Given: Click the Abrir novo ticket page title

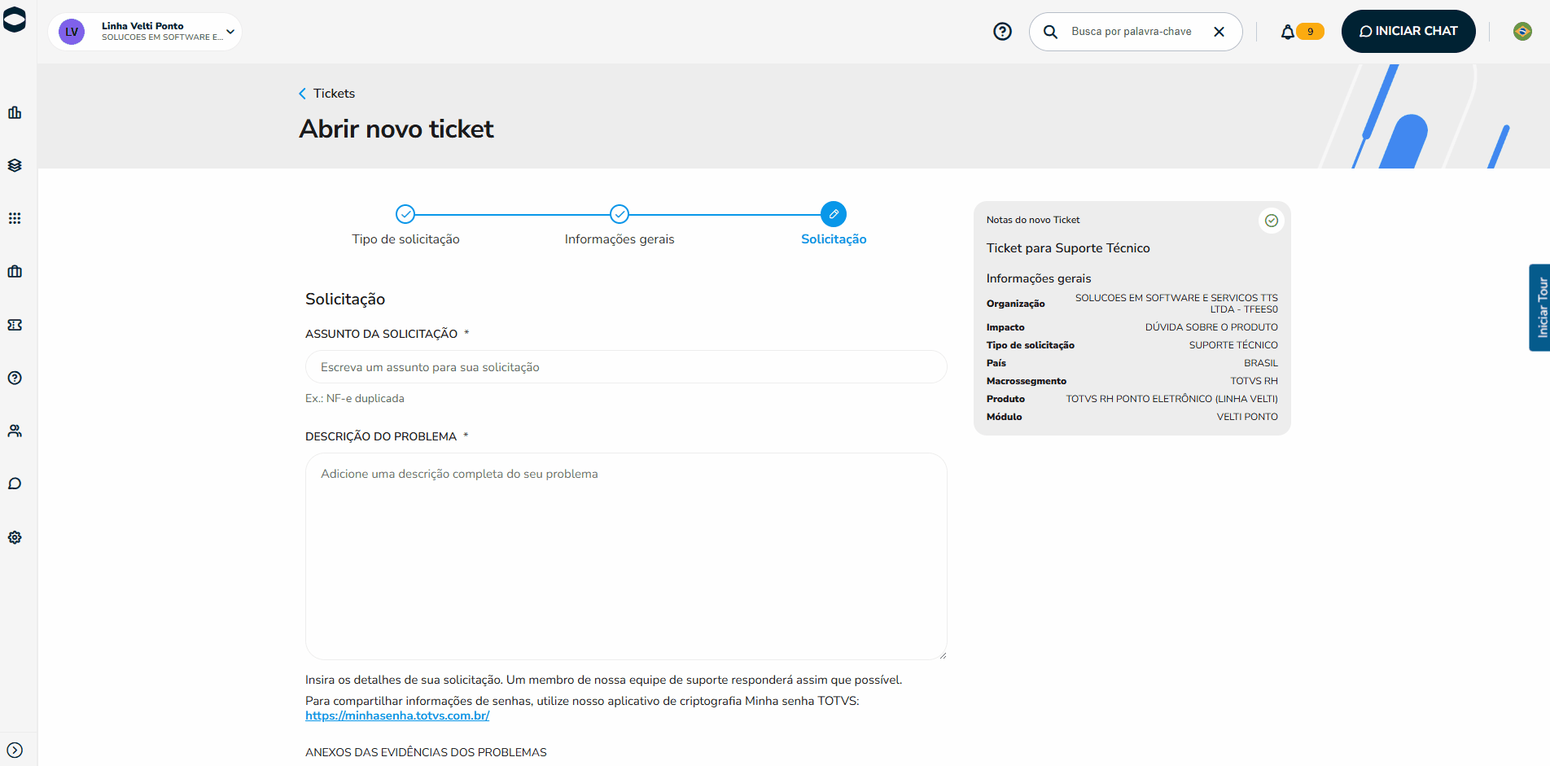Looking at the screenshot, I should click(x=396, y=129).
